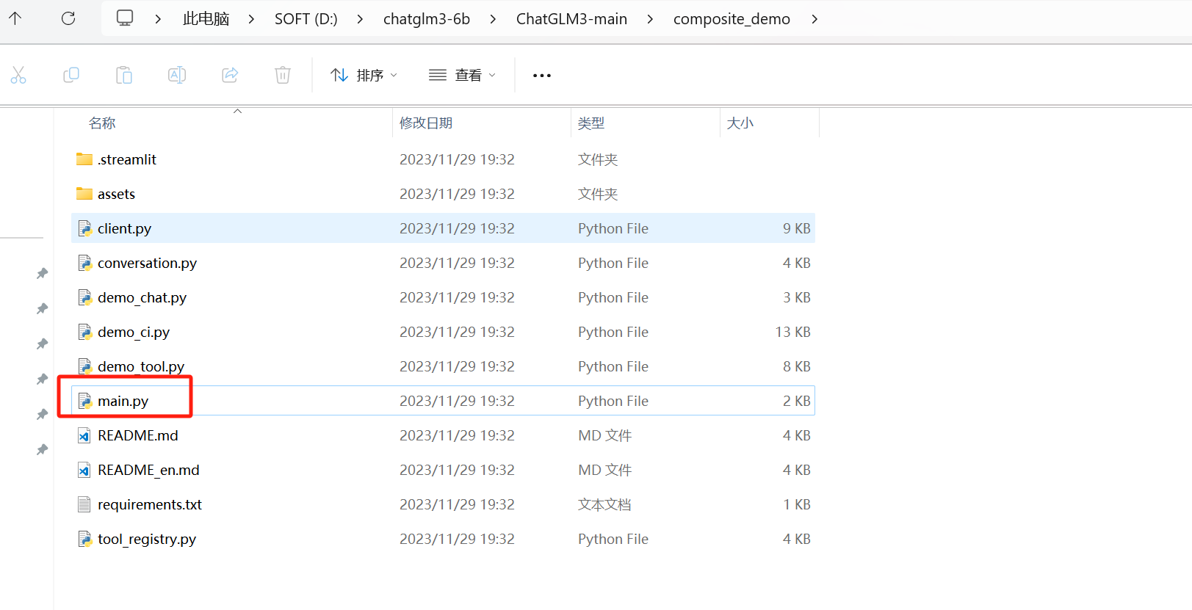Click the demo_chat.py file icon

click(x=85, y=297)
